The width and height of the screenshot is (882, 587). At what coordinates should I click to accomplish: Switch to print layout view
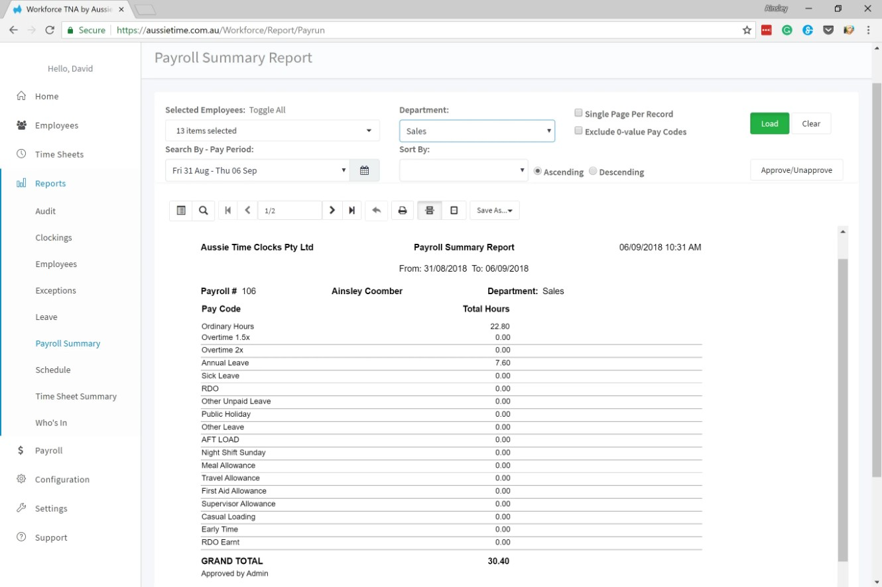[429, 210]
